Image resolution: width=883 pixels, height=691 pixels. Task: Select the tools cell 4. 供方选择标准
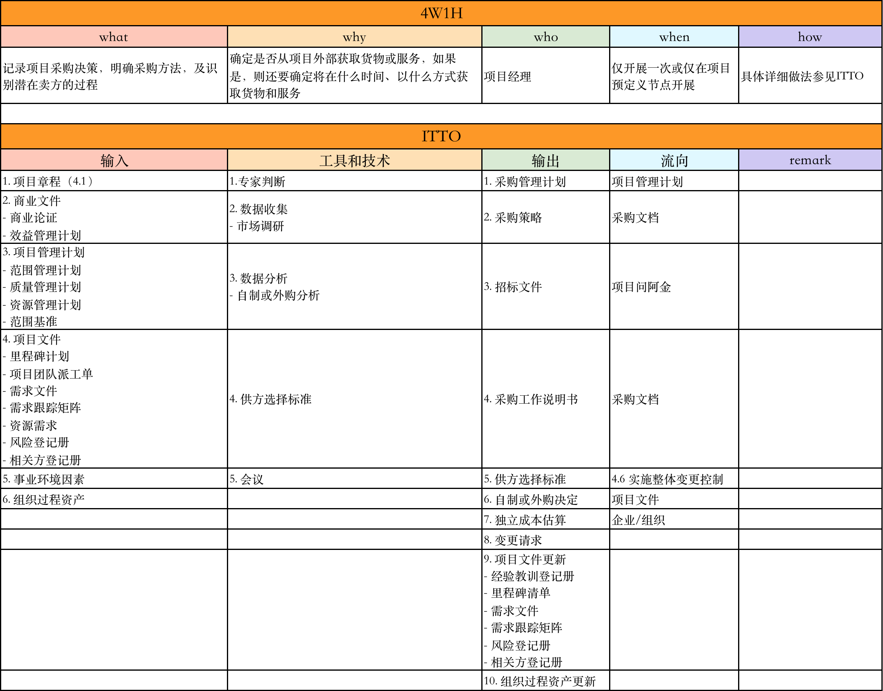(x=355, y=399)
